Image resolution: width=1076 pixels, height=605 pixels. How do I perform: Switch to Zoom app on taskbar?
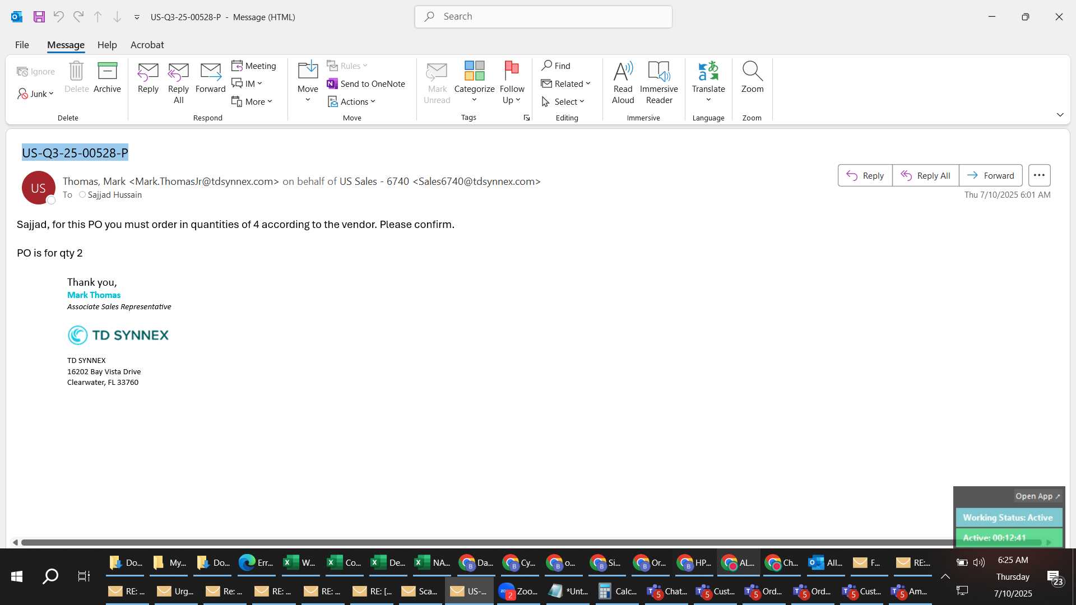[x=518, y=591]
